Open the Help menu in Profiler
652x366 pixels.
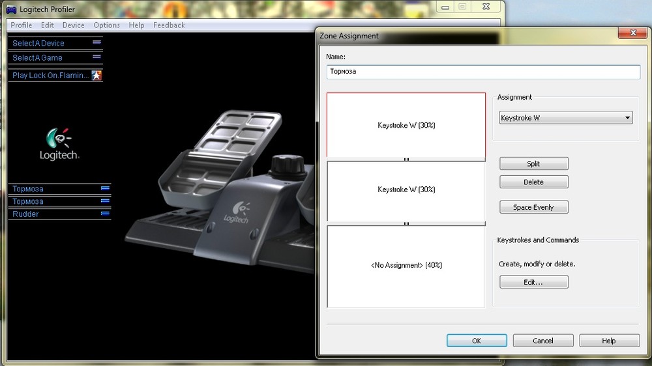point(136,25)
